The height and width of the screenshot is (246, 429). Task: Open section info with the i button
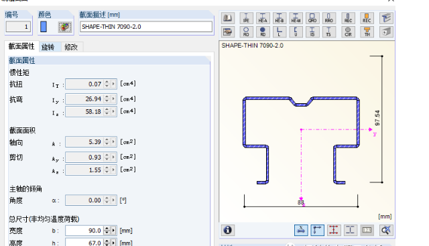tap(228, 230)
